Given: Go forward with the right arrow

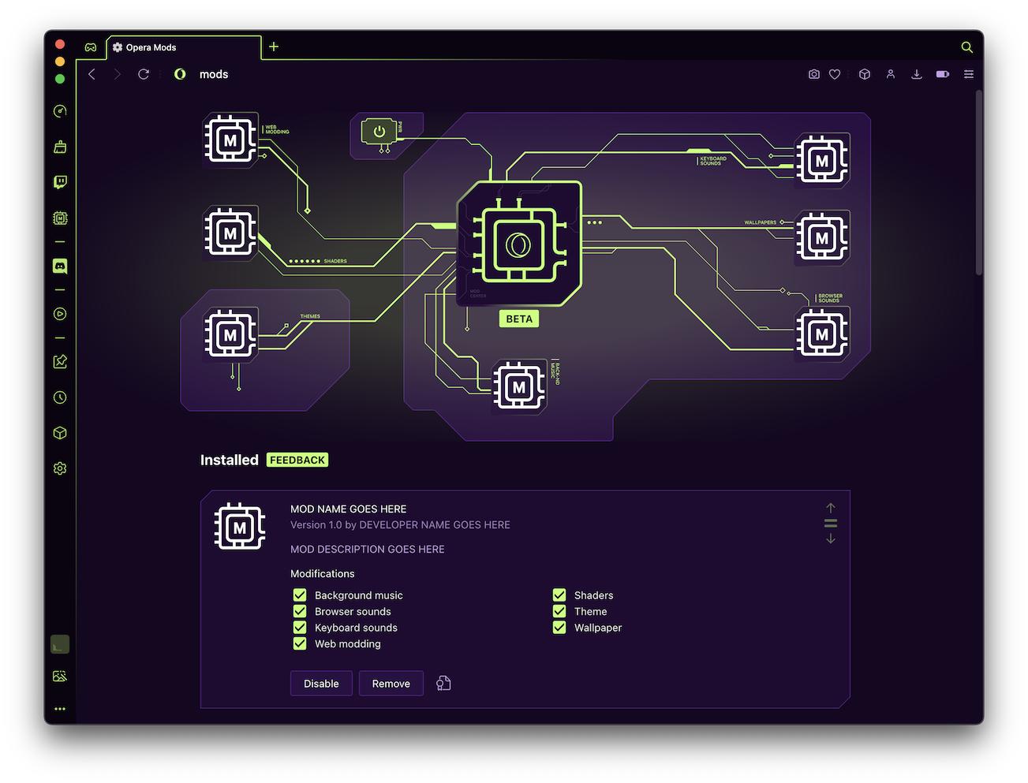Looking at the screenshot, I should pyautogui.click(x=118, y=74).
